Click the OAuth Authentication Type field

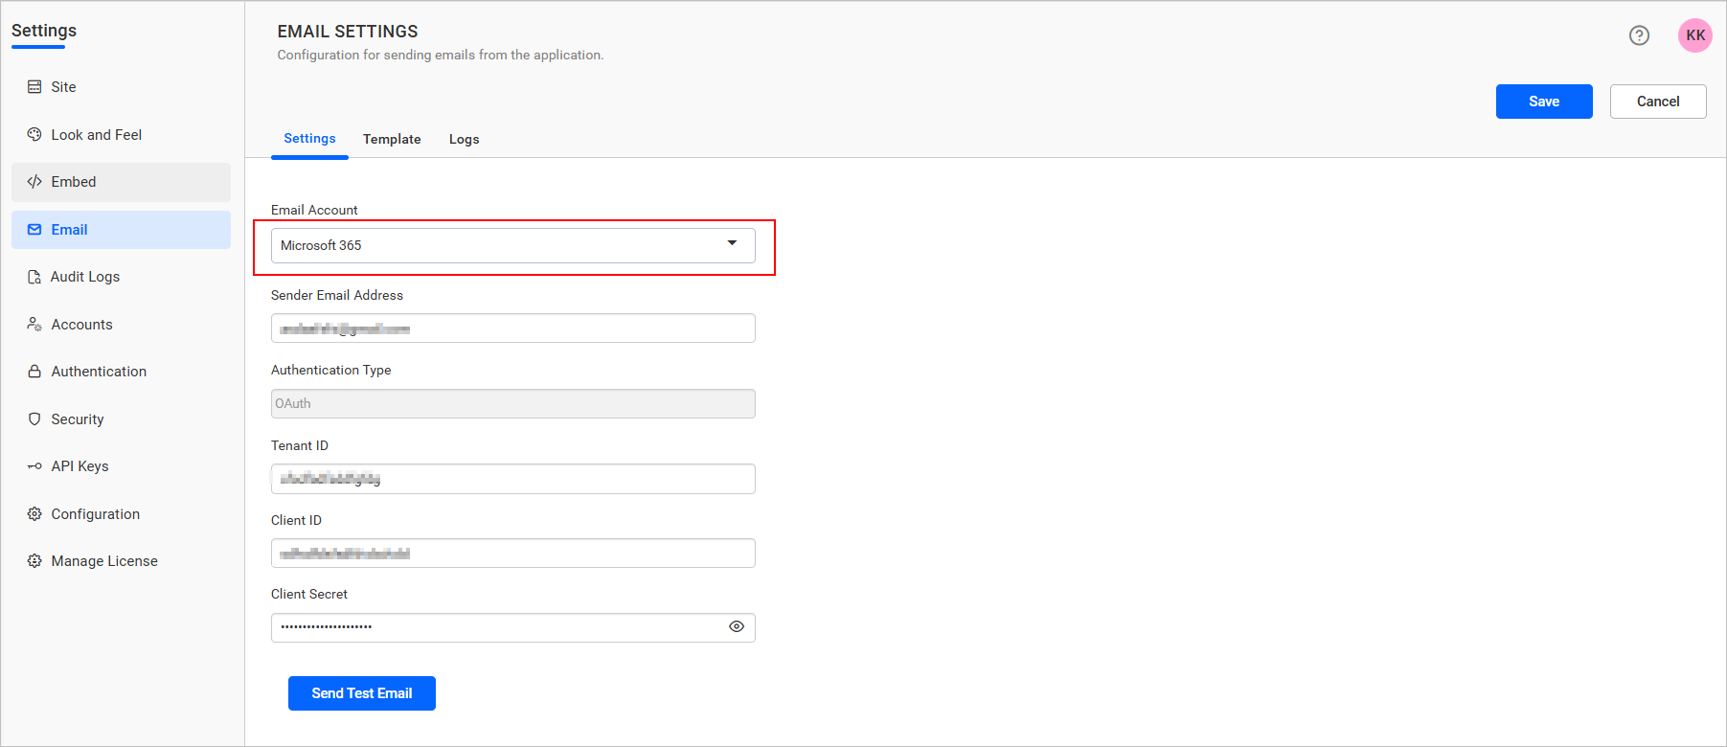[513, 403]
